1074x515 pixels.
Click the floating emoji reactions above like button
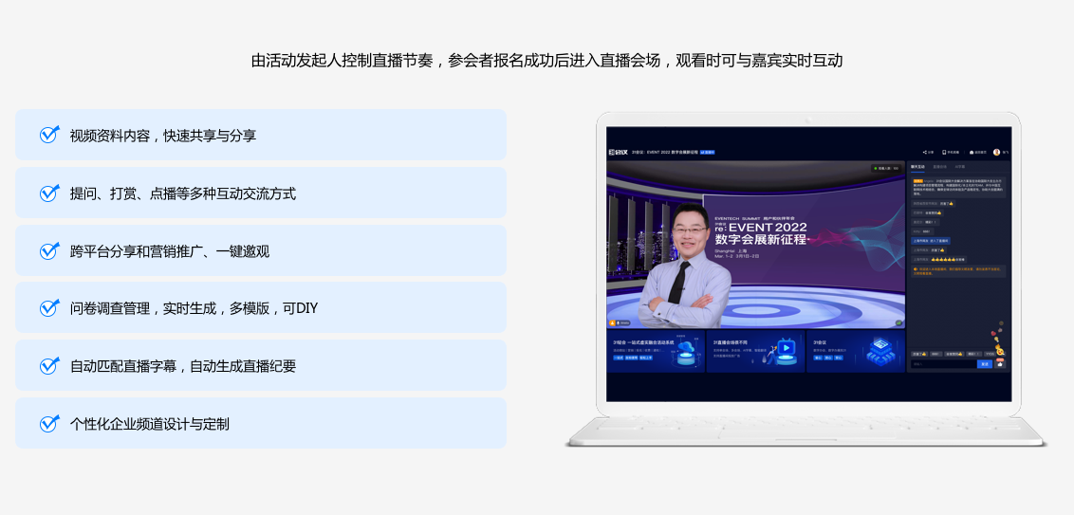pyautogui.click(x=998, y=339)
